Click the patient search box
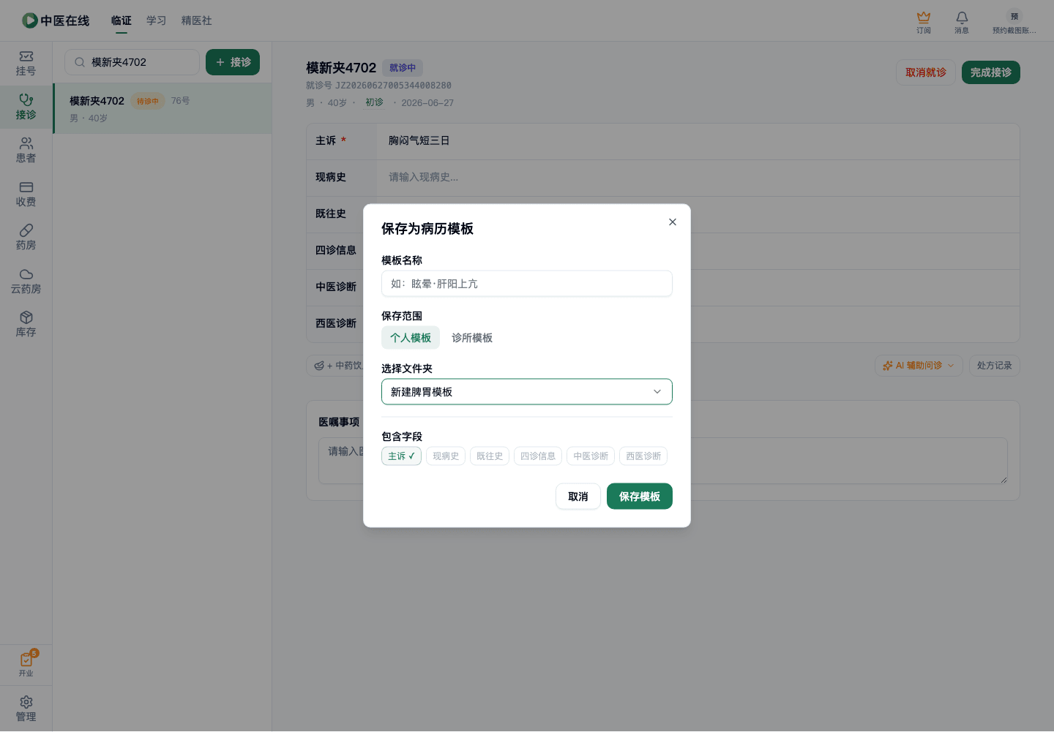Viewport: 1054px width, 732px height. pyautogui.click(x=132, y=62)
